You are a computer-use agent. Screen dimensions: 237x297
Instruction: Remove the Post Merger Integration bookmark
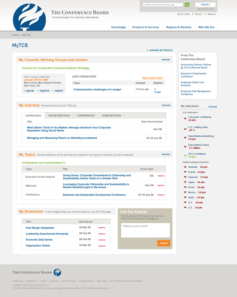pos(102,228)
